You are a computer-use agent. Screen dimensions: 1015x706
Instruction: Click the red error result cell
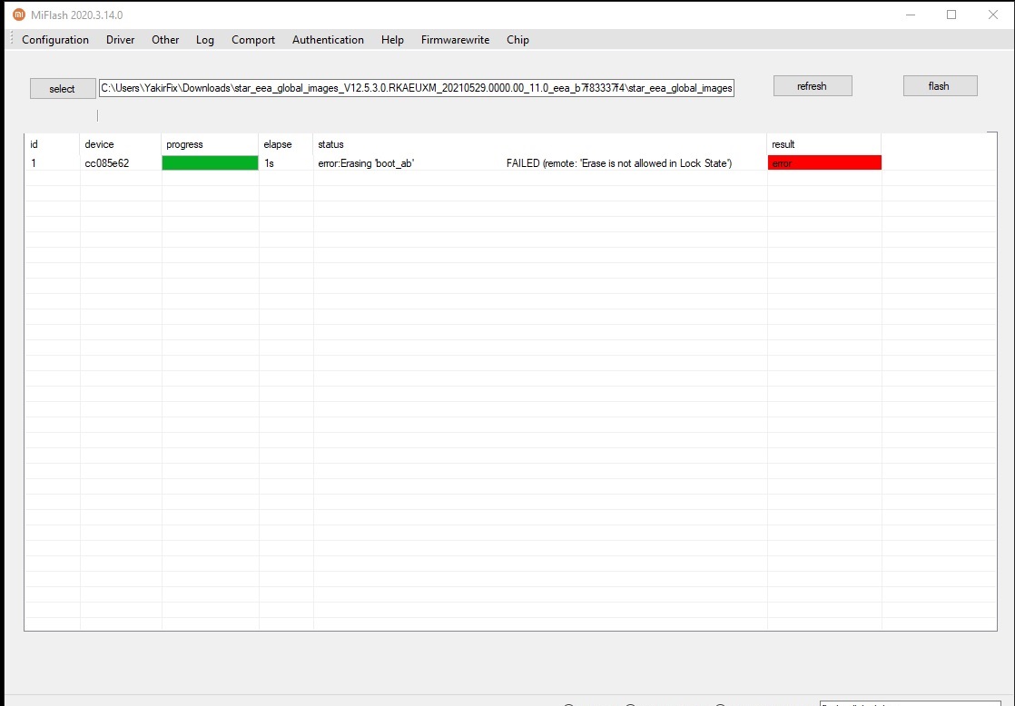824,163
